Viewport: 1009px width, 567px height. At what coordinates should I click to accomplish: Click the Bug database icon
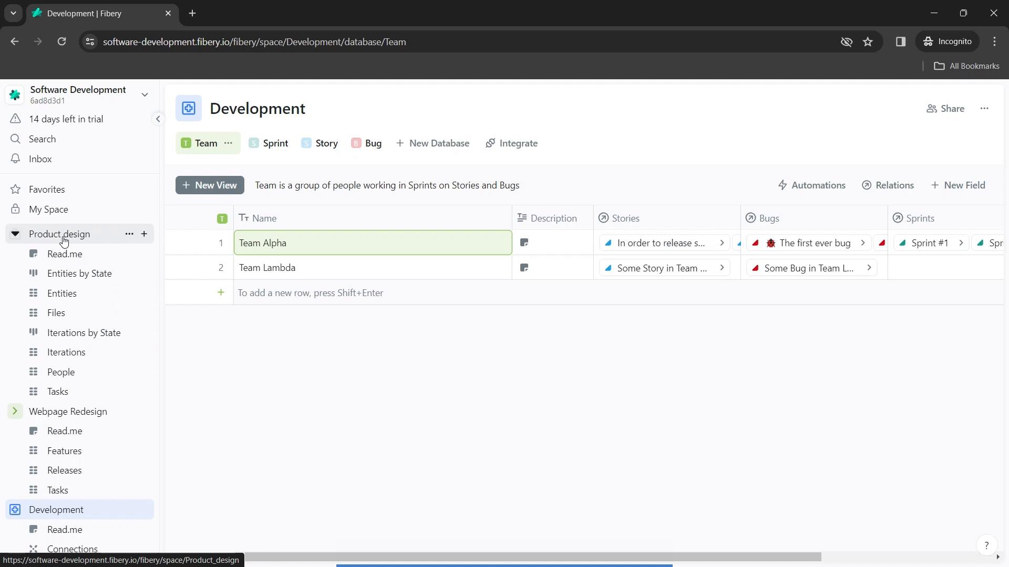pos(357,143)
